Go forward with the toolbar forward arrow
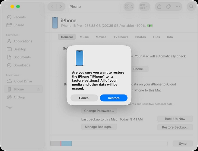 point(61,6)
